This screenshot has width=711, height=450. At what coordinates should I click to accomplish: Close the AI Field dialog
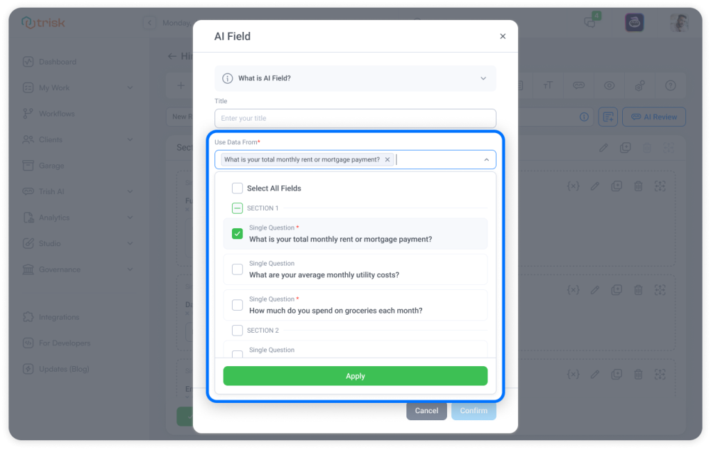(503, 36)
